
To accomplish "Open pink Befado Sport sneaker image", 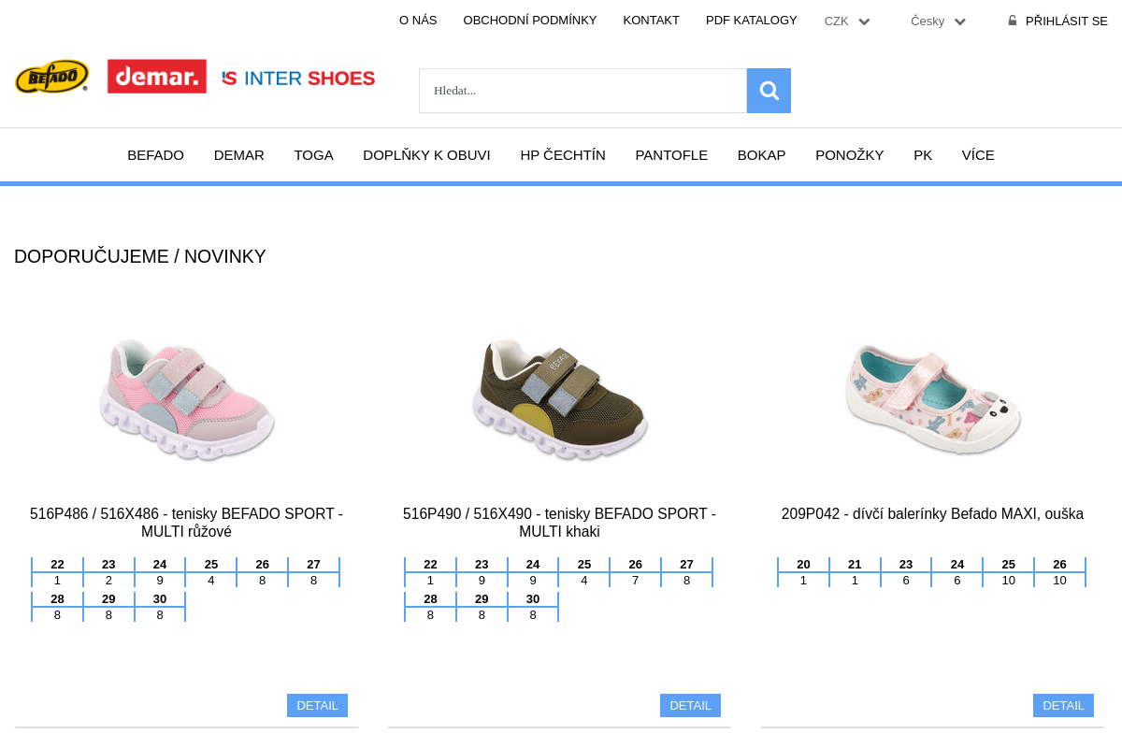I will (186, 399).
